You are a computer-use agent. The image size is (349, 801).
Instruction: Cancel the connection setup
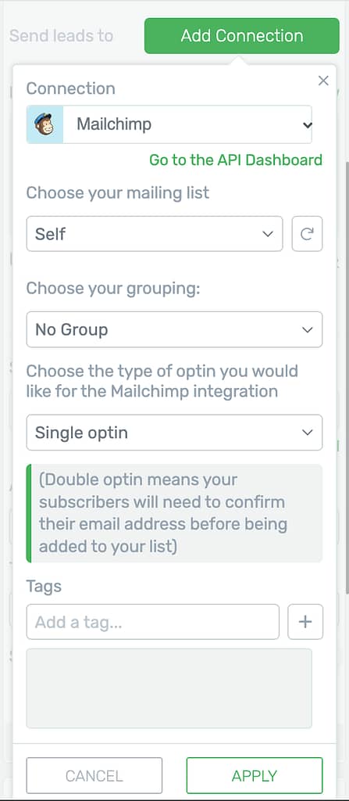[x=94, y=775]
